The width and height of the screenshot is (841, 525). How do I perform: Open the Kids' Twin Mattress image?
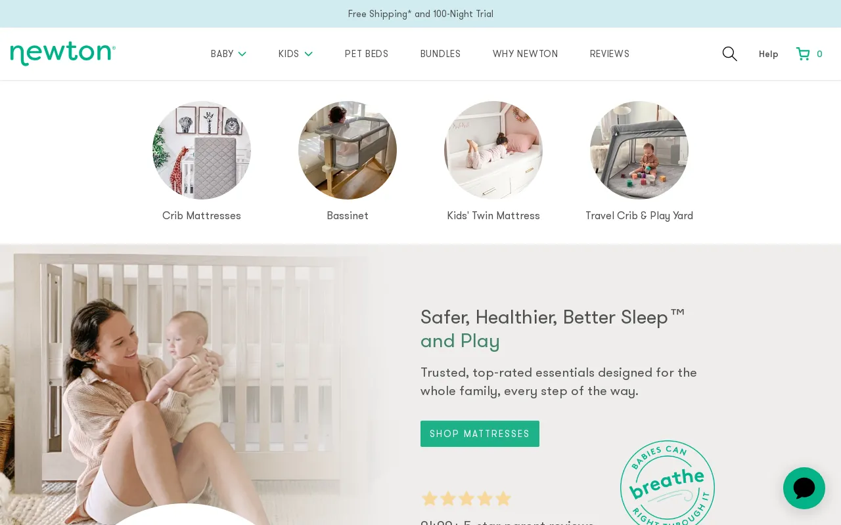pos(493,150)
